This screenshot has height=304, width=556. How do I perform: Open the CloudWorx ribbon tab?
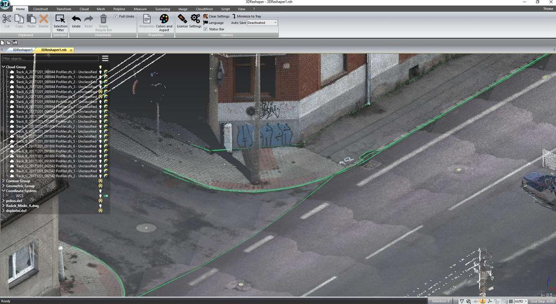click(x=204, y=9)
